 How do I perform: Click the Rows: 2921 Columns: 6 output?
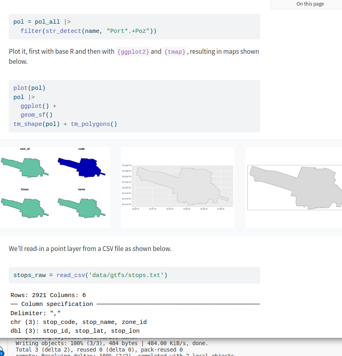point(48,295)
